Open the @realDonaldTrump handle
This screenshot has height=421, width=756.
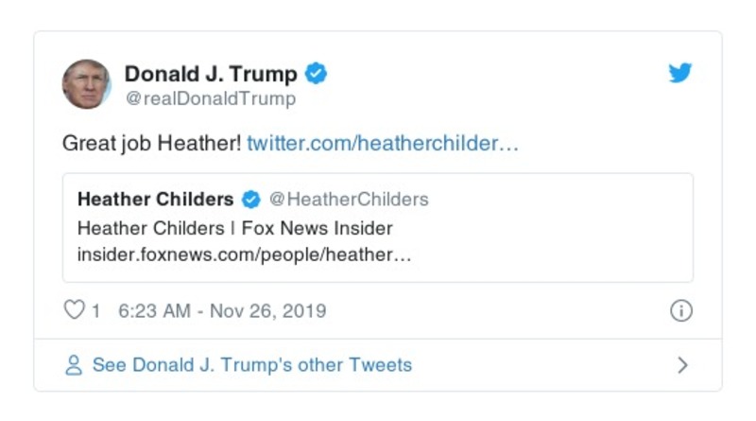tap(210, 98)
